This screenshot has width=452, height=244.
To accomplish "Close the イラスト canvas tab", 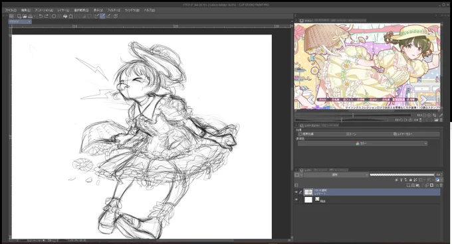I will [29, 22].
